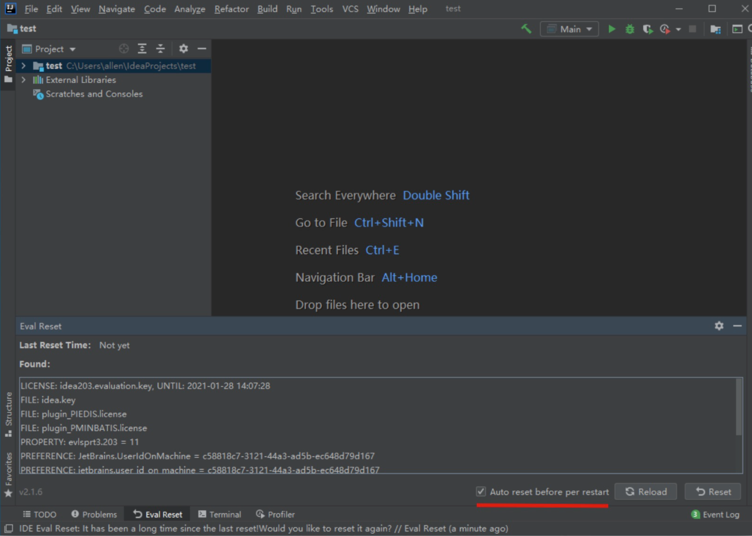This screenshot has width=752, height=536.
Task: Open the Tools menu
Action: 322,9
